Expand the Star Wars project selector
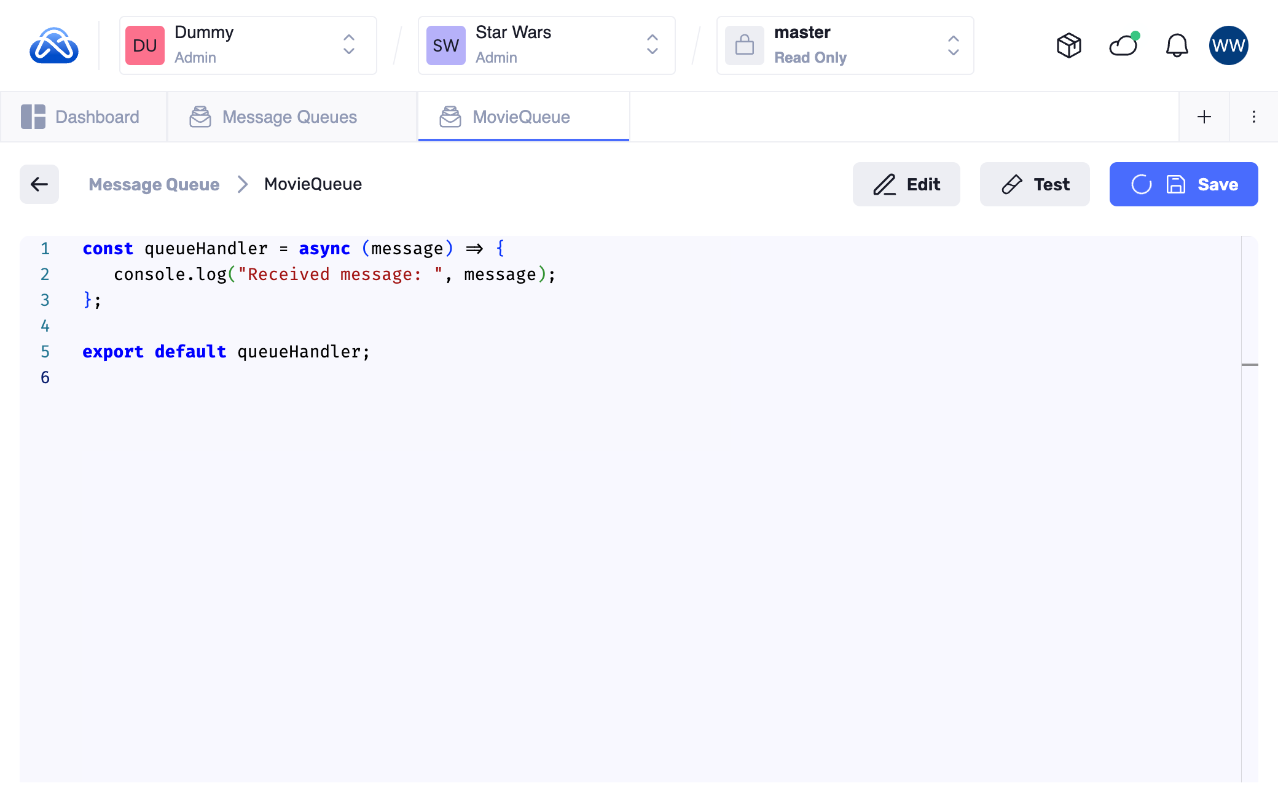The width and height of the screenshot is (1278, 791). tap(653, 45)
